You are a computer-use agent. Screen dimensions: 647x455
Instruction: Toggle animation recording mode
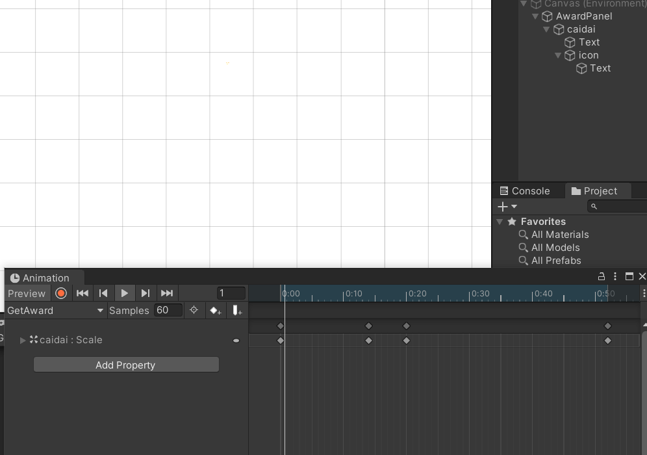(x=61, y=293)
